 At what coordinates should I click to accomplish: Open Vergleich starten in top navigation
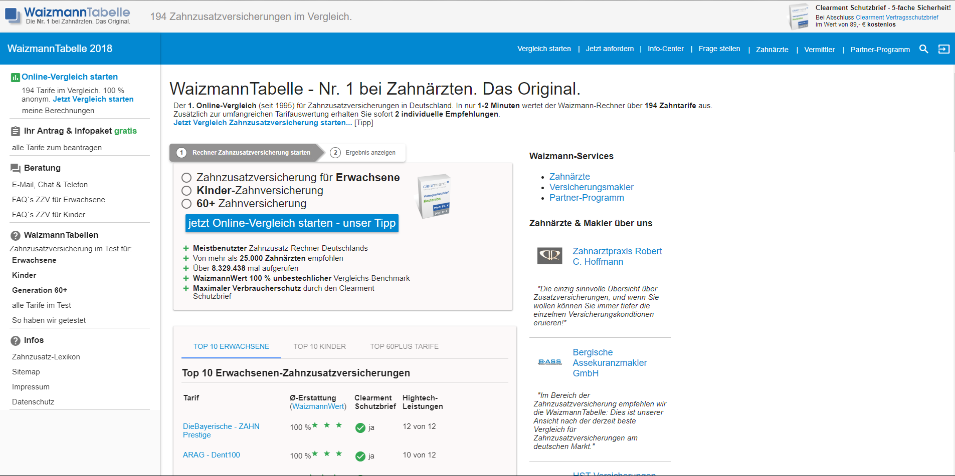pos(544,49)
